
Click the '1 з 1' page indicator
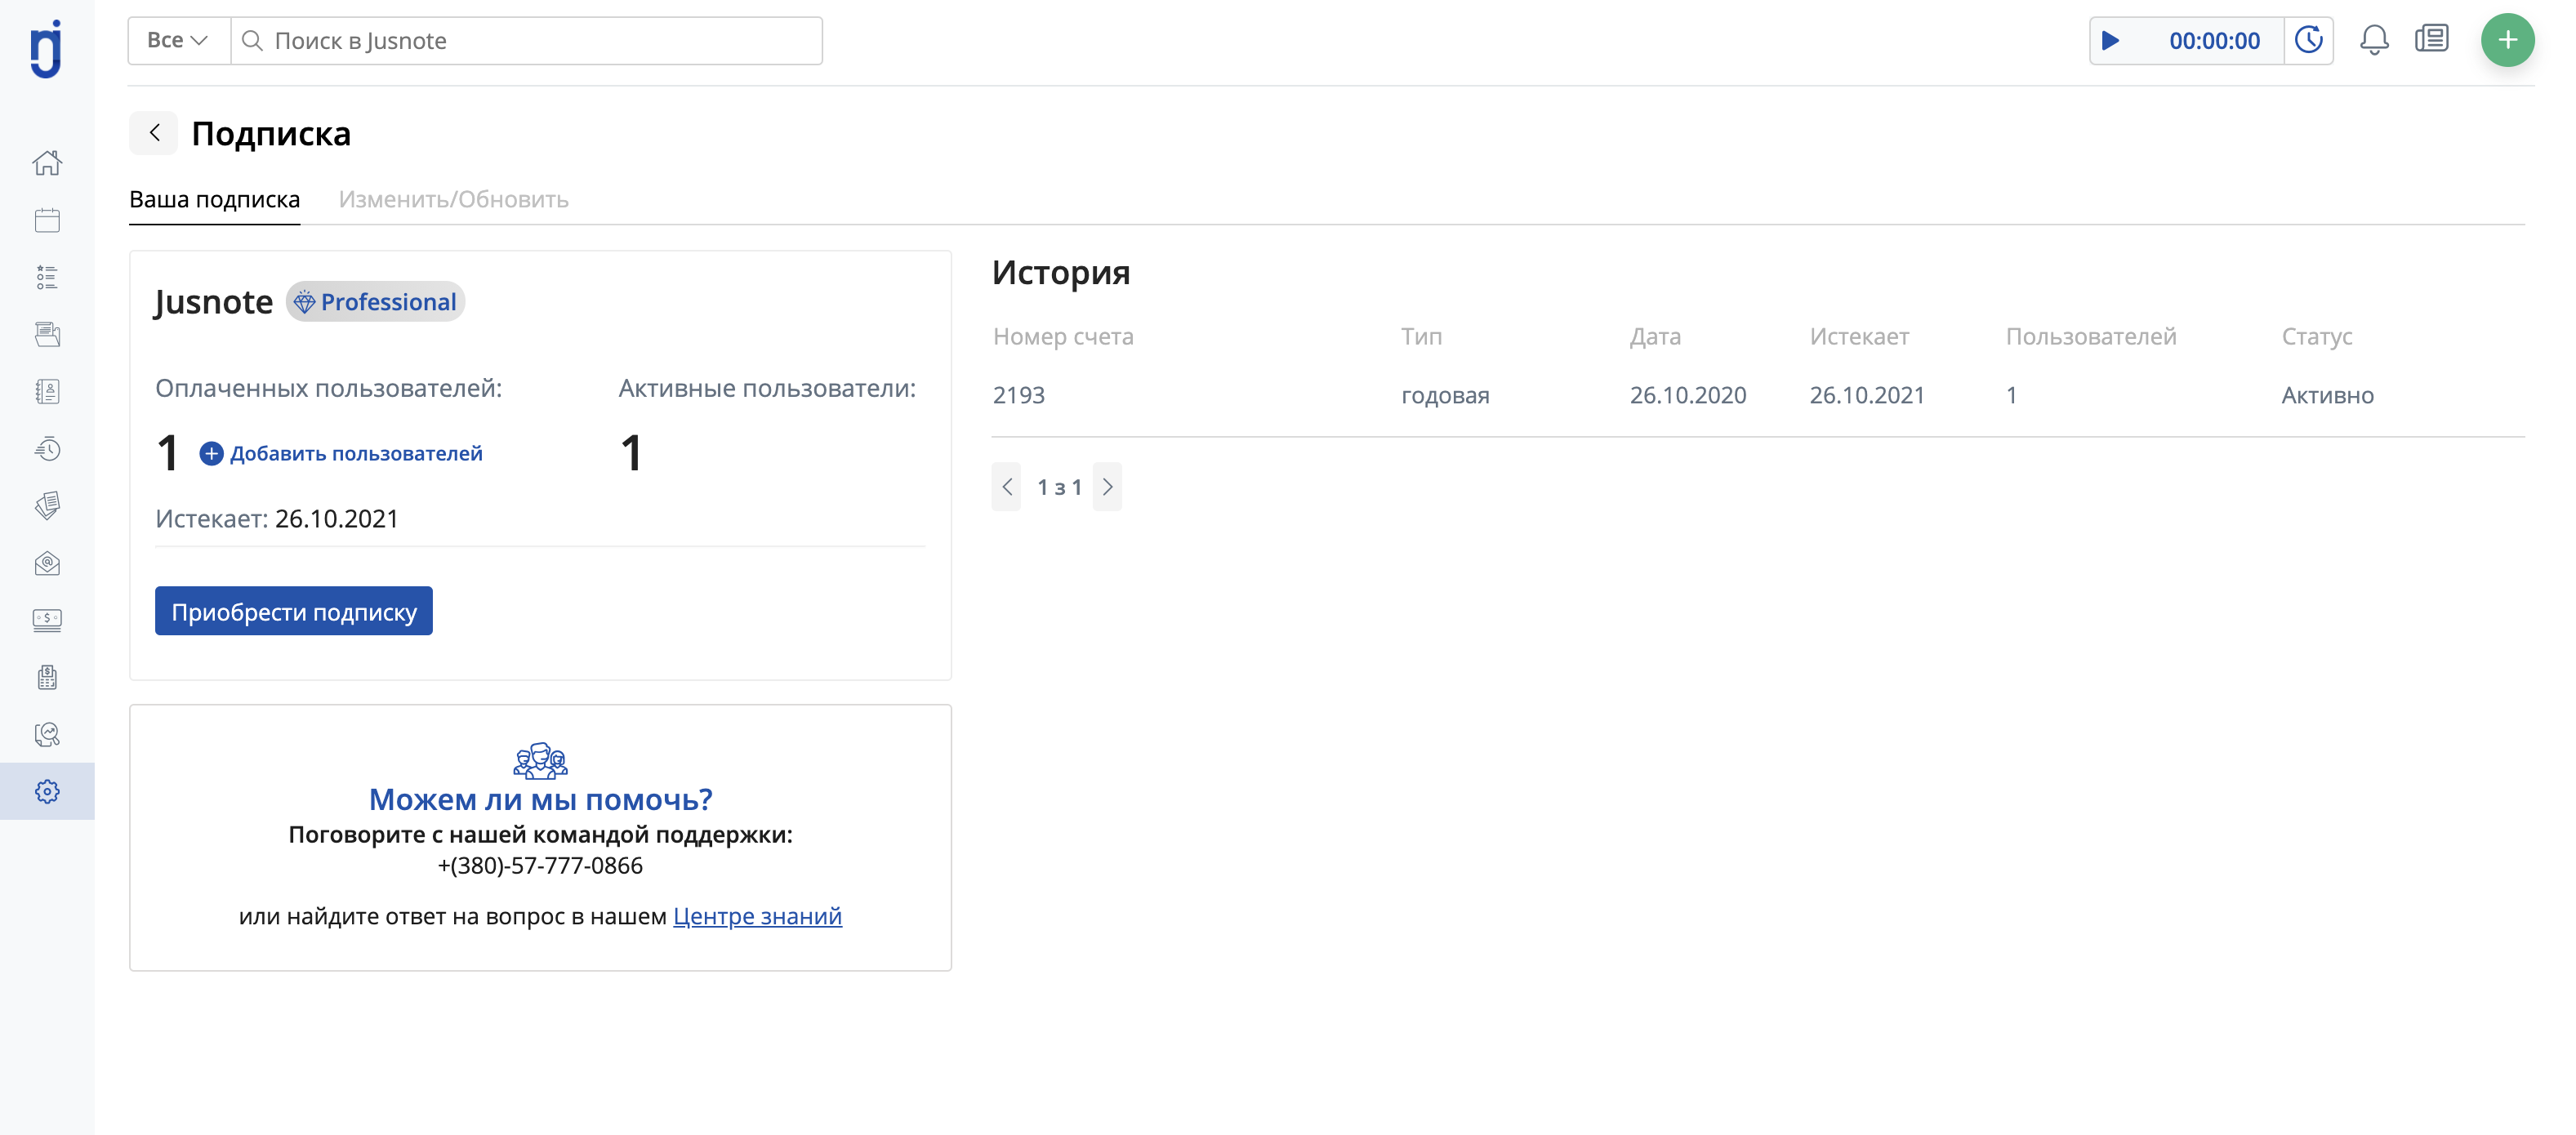coord(1059,487)
